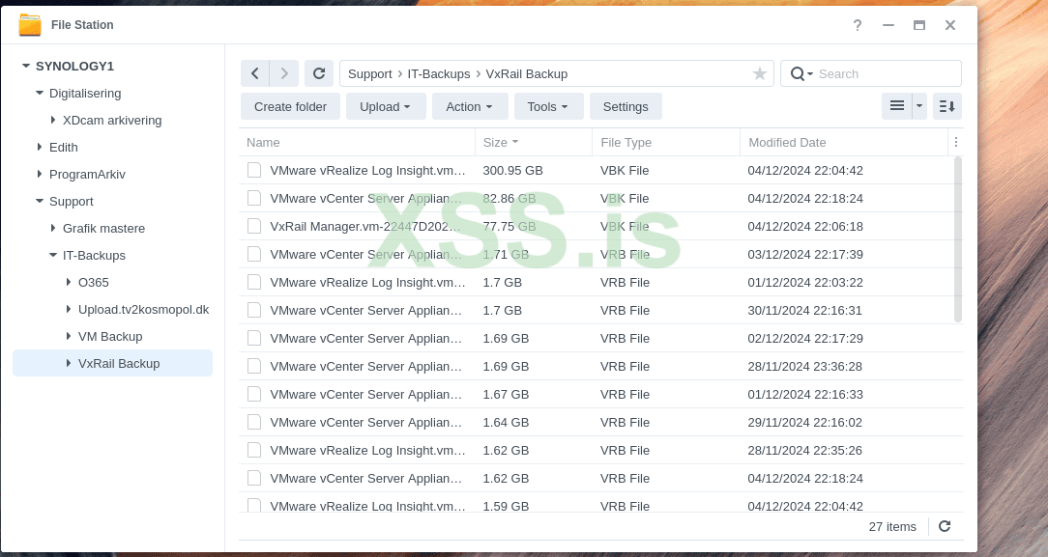Select the ProgramArkiv folder in the tree

pyautogui.click(x=88, y=174)
